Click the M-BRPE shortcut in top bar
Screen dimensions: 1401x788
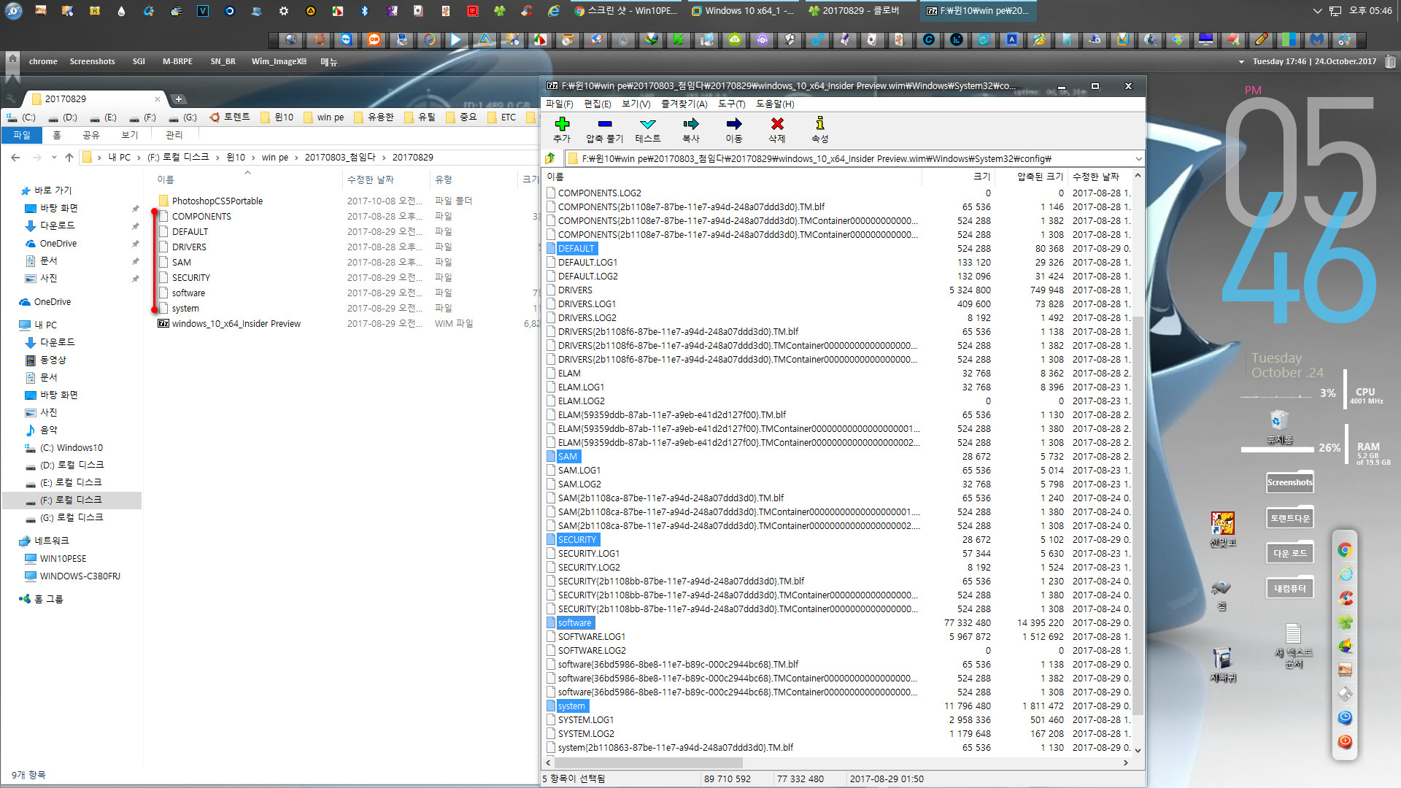click(x=177, y=61)
